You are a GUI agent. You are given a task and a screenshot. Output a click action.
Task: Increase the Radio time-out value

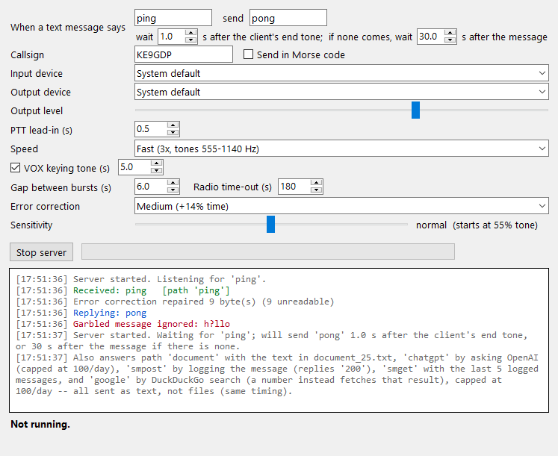pos(316,183)
